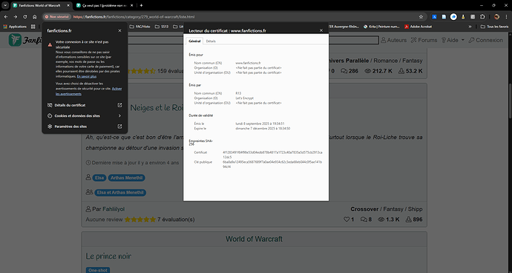This screenshot has height=273, width=512.
Task: Open a new tab with the plus icon
Action: click(141, 5)
